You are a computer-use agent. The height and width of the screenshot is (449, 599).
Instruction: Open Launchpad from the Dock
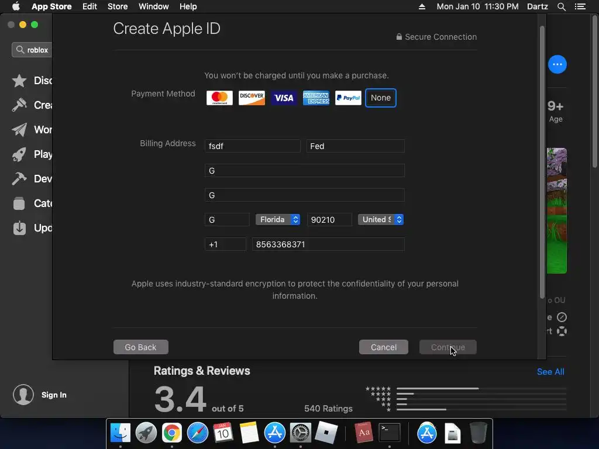(x=146, y=433)
